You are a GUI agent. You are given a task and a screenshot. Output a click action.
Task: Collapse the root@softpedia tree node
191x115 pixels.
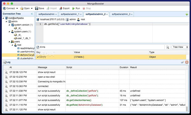[3, 18]
